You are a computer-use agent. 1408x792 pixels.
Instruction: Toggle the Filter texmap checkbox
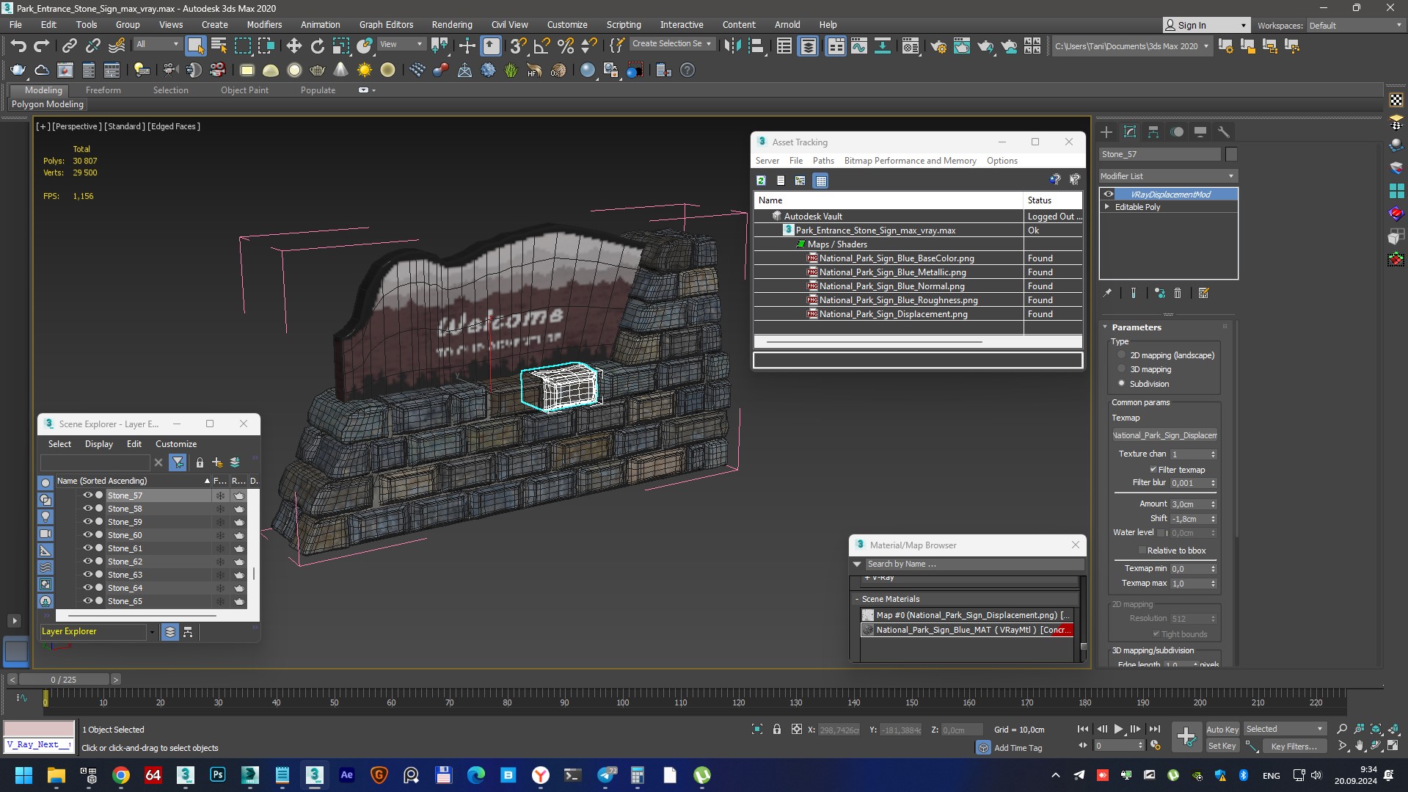click(x=1153, y=470)
